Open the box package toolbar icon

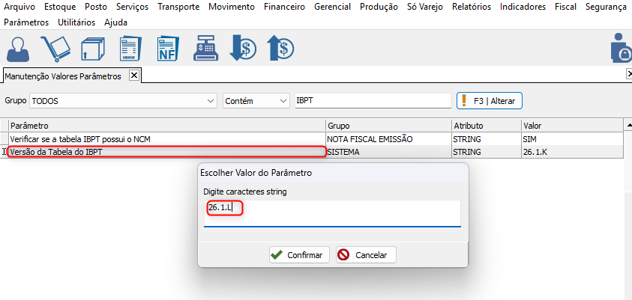93,49
